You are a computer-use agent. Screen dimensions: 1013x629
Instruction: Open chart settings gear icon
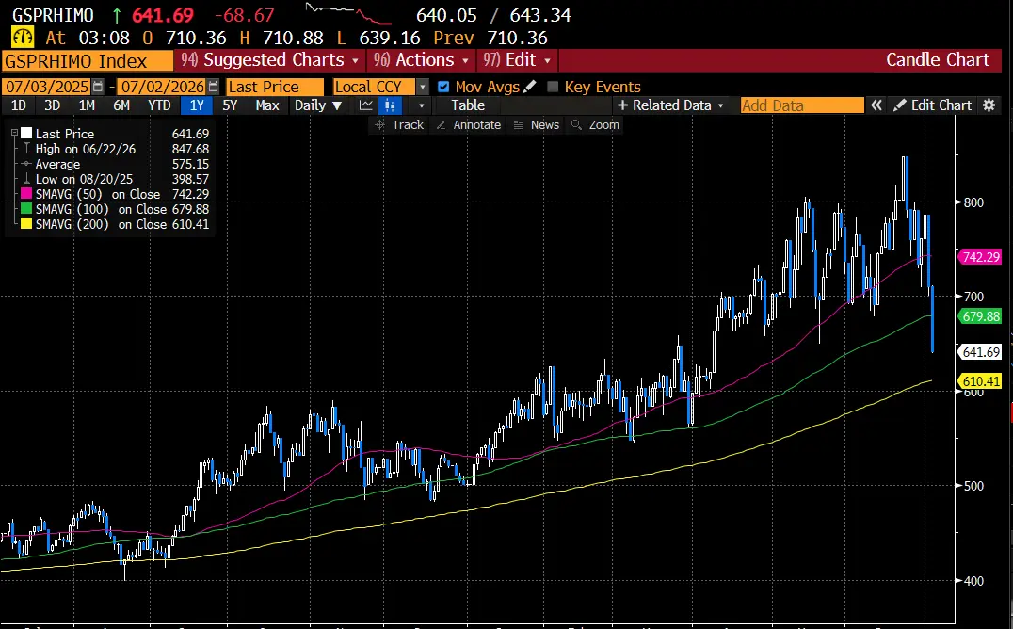click(x=989, y=105)
